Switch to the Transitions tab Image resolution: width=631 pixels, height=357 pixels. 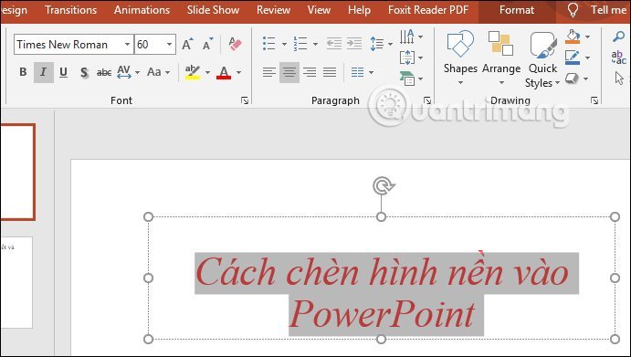(71, 10)
